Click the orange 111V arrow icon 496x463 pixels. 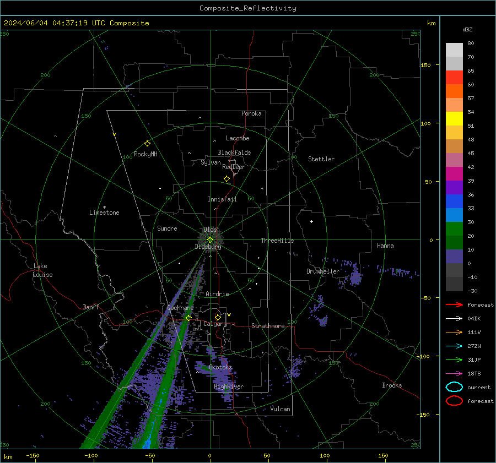point(454,332)
